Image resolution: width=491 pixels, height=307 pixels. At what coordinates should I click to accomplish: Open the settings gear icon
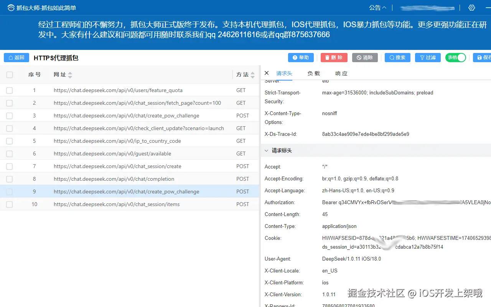pos(472,8)
